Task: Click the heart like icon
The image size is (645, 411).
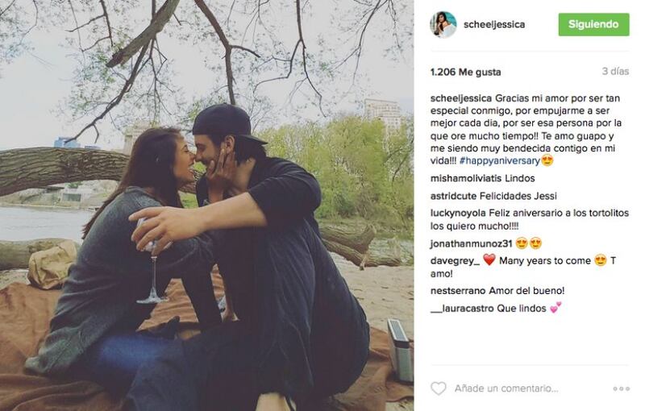Action: pyautogui.click(x=438, y=388)
